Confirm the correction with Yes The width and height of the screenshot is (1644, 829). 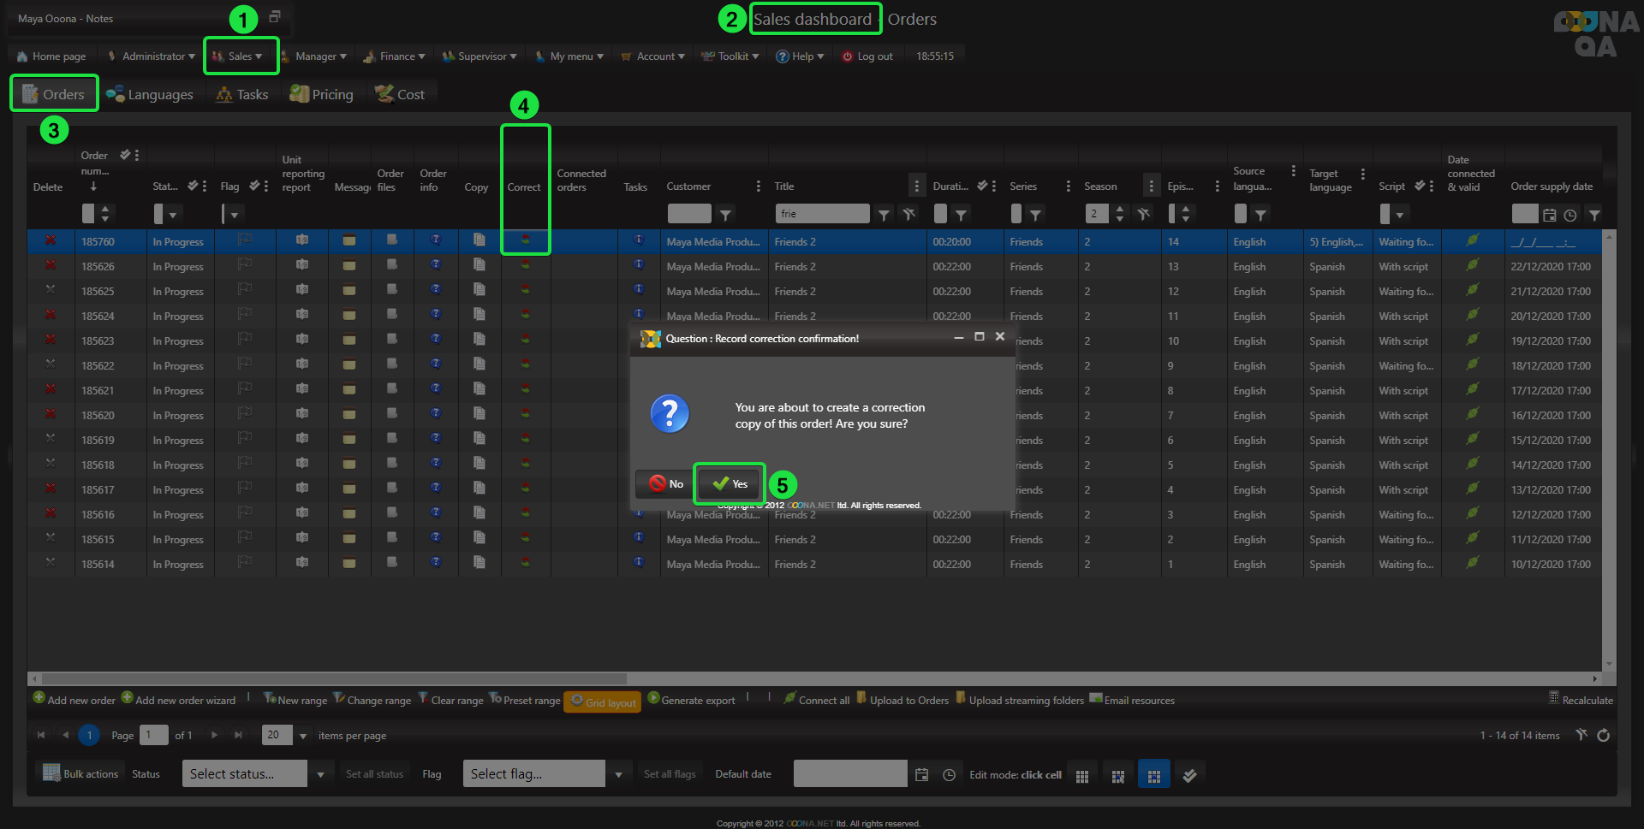coord(730,484)
